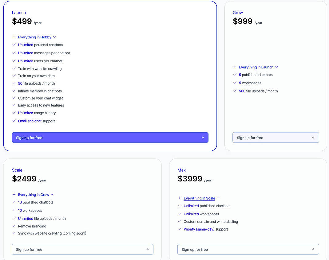This screenshot has height=260, width=329.
Task: Click checkmark next to Remove branding
Action: (14, 226)
